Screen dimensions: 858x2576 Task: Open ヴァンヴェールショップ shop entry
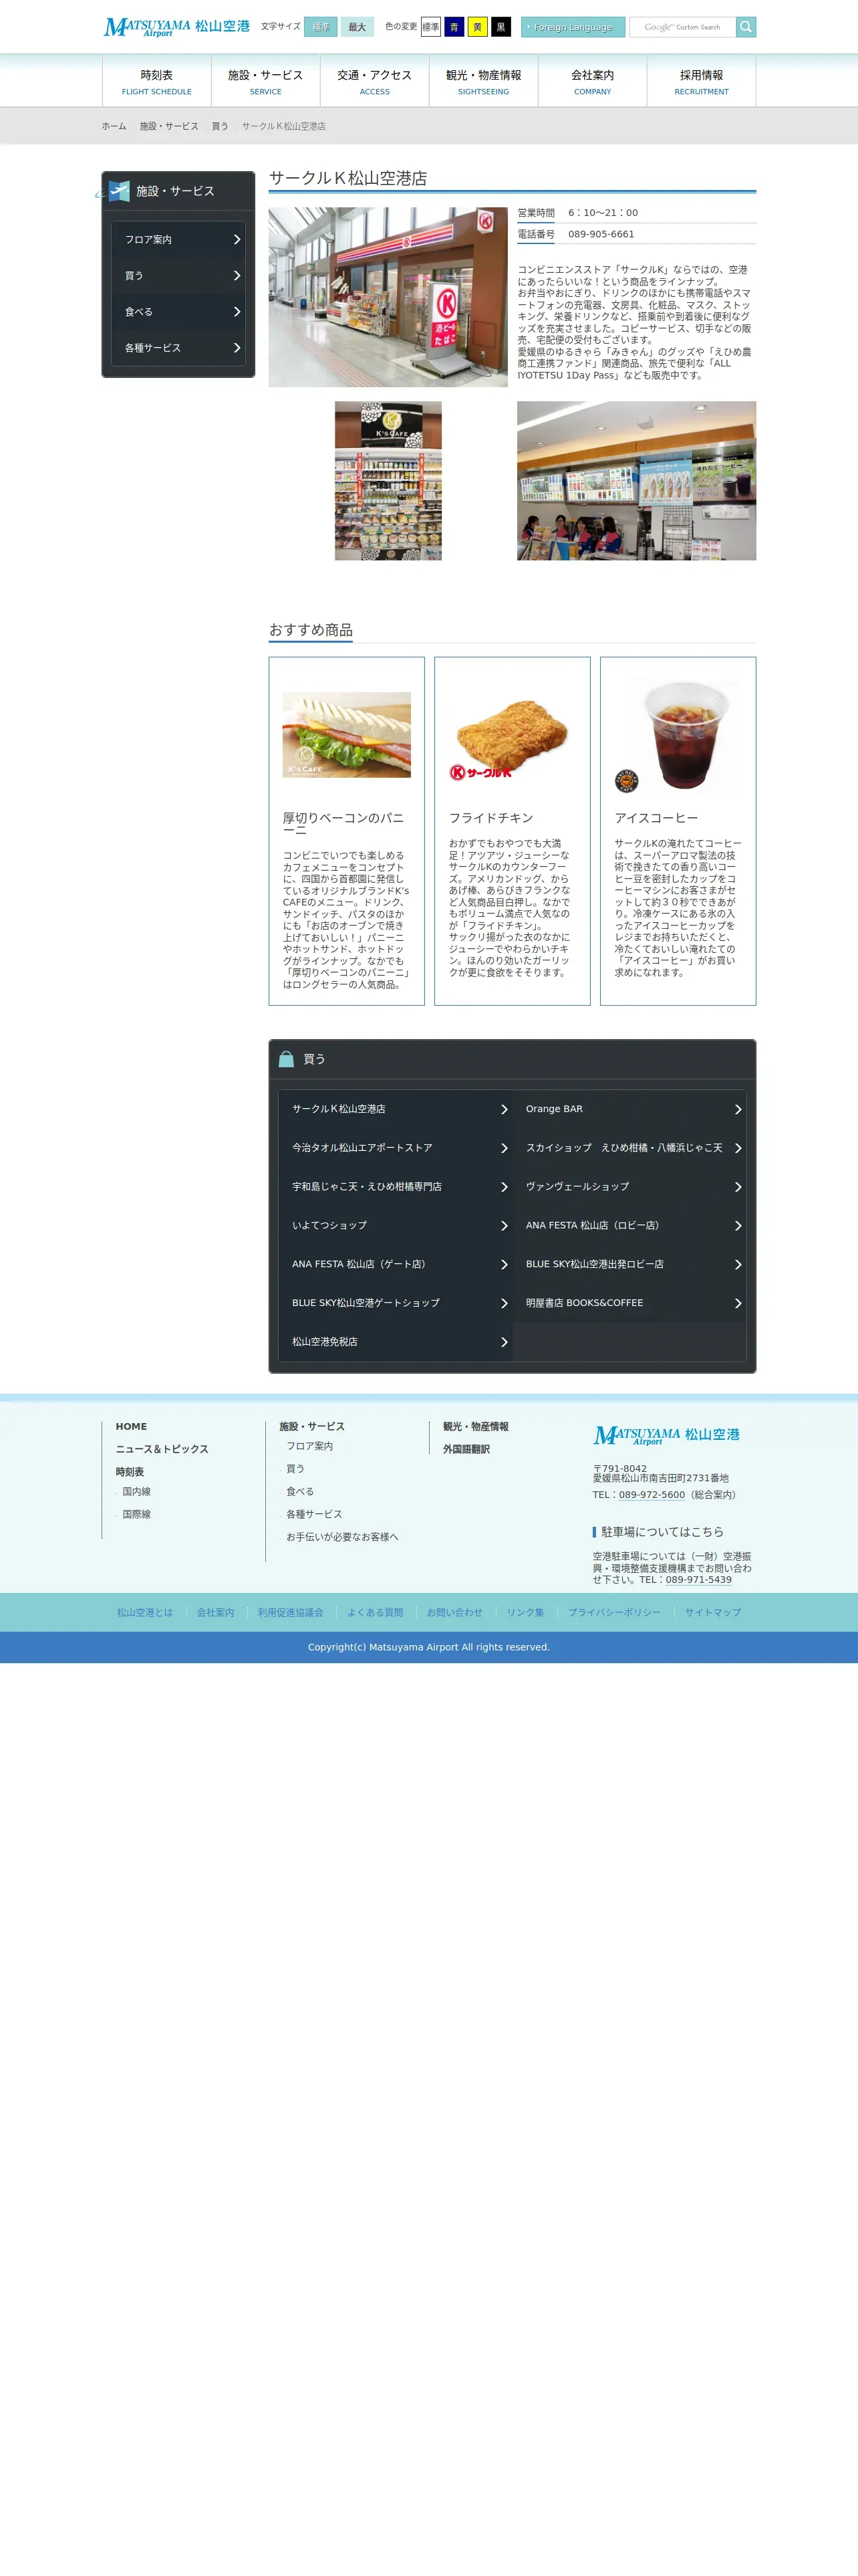point(629,1187)
